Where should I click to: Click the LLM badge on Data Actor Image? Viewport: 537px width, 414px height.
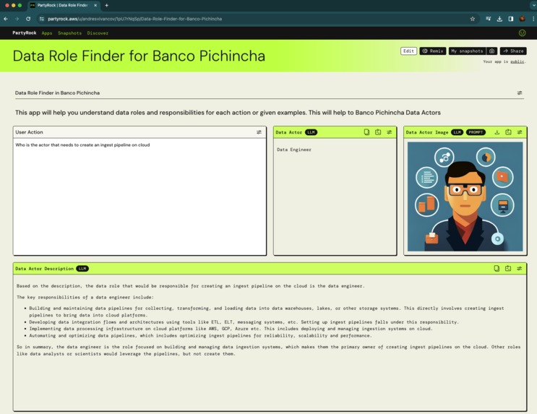click(x=457, y=132)
